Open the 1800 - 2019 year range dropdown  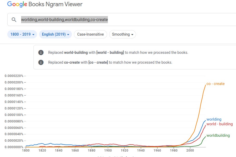[x=22, y=34]
